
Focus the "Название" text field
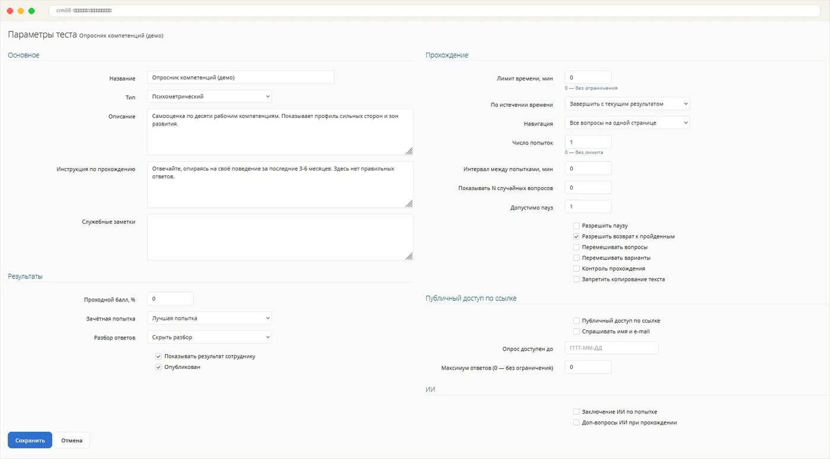point(241,78)
